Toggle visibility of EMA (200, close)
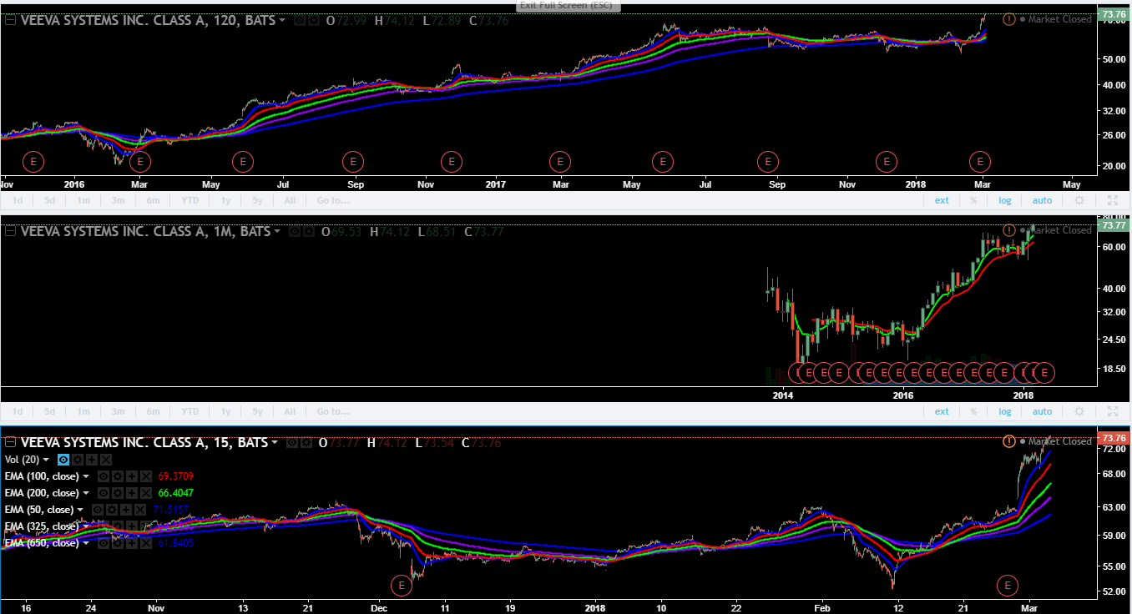This screenshot has height=614, width=1132. click(x=104, y=493)
